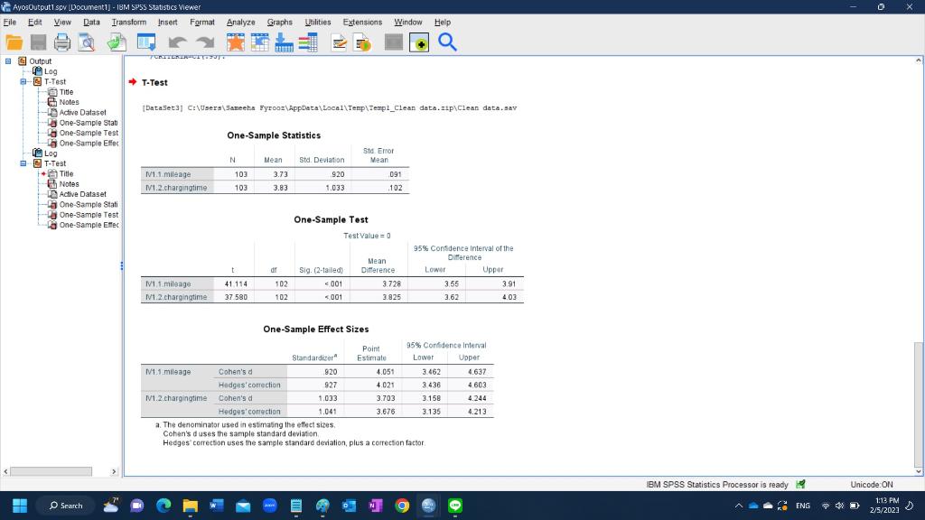Screen dimensions: 925x520
Task: Collapse the Output root node
Action: (8, 60)
